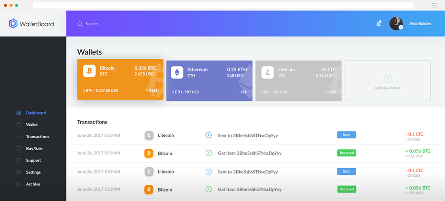Open Settings from the sidebar
The image size is (445, 201).
tap(33, 172)
